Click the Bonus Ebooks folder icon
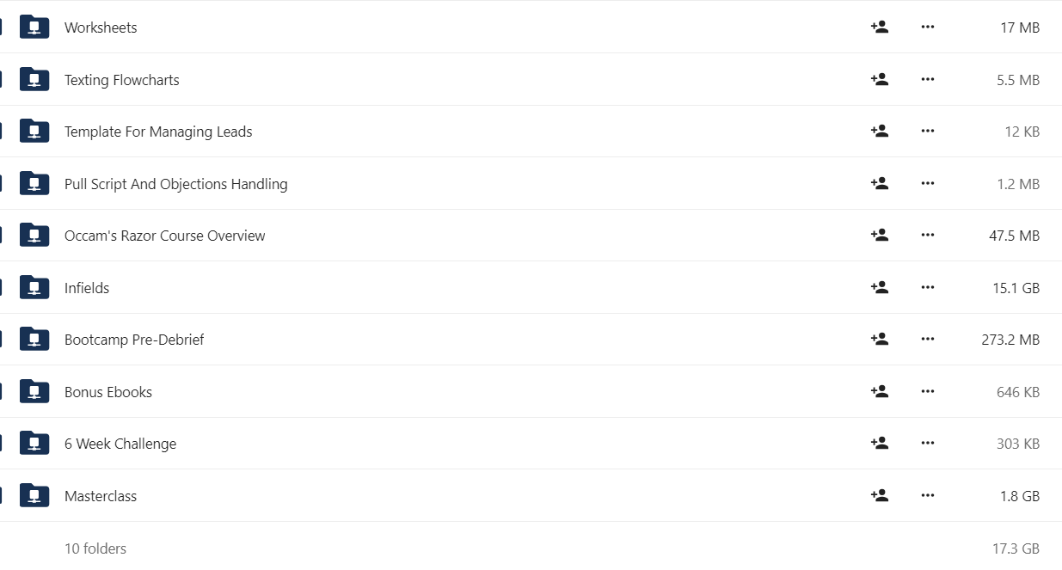 click(34, 391)
